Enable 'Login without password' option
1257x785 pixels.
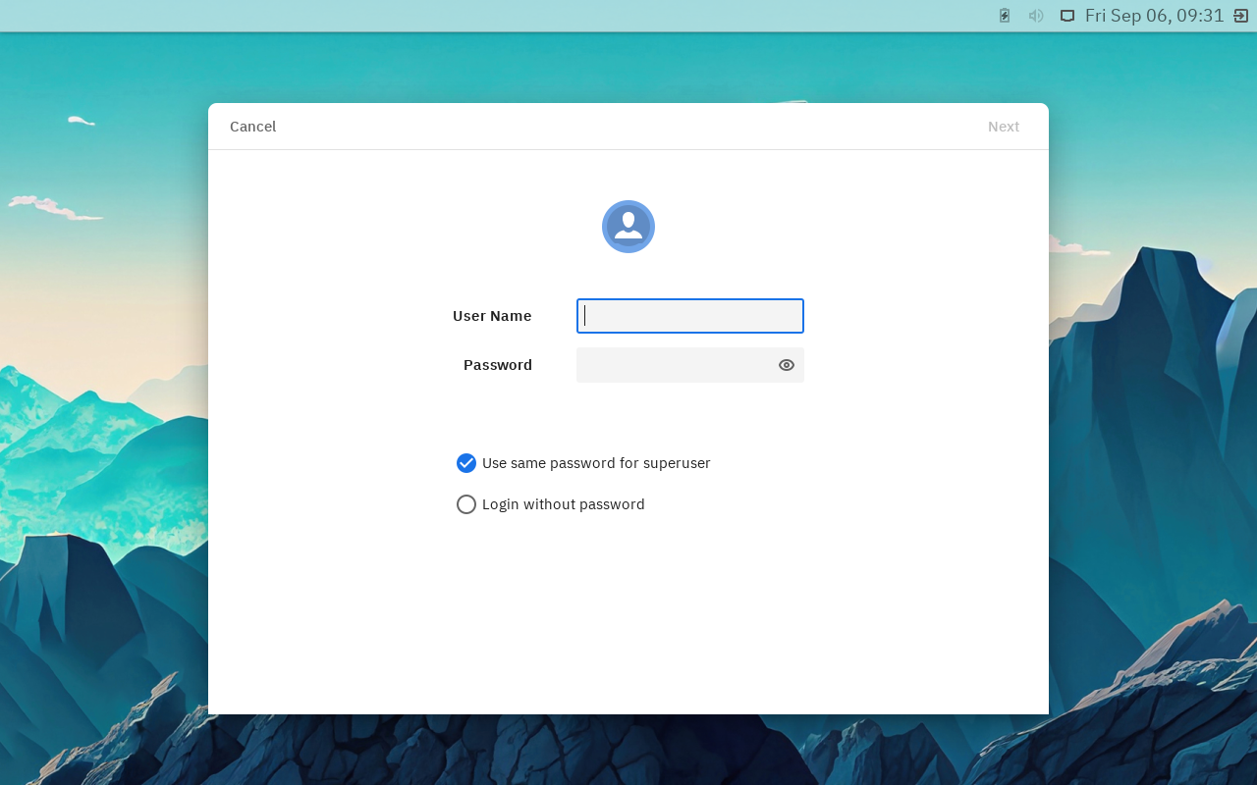pos(466,504)
